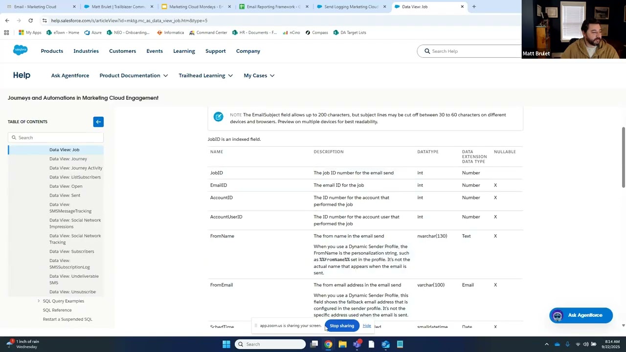Click the page vertical scrollbar thumb
626x352 pixels.
click(623, 157)
